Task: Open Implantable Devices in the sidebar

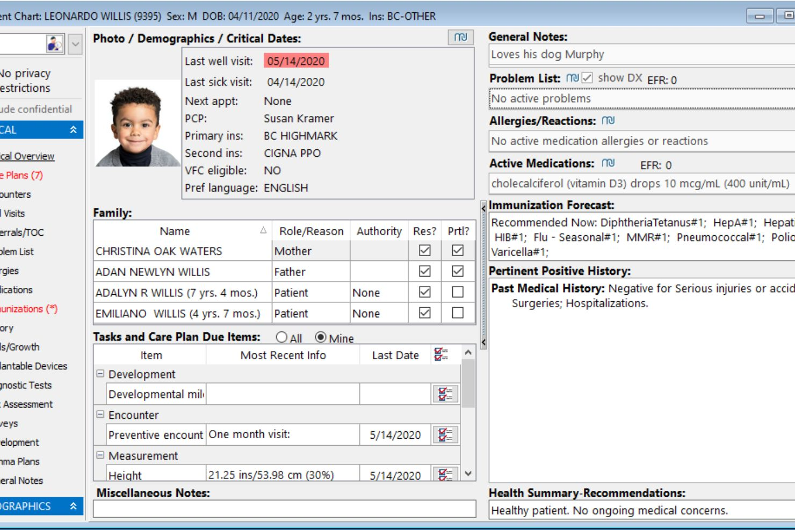Action: 34,366
